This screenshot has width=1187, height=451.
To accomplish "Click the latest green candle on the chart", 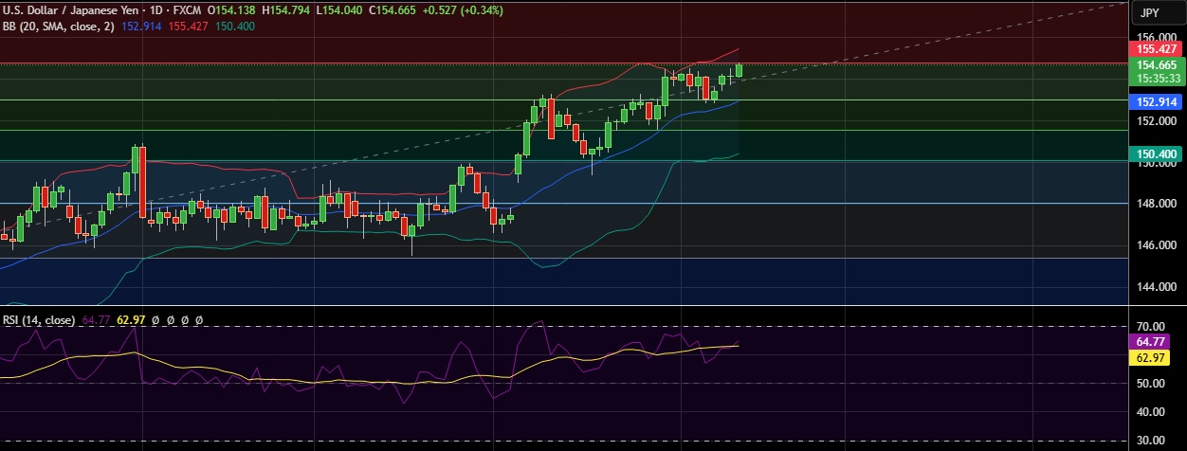I will click(x=739, y=70).
